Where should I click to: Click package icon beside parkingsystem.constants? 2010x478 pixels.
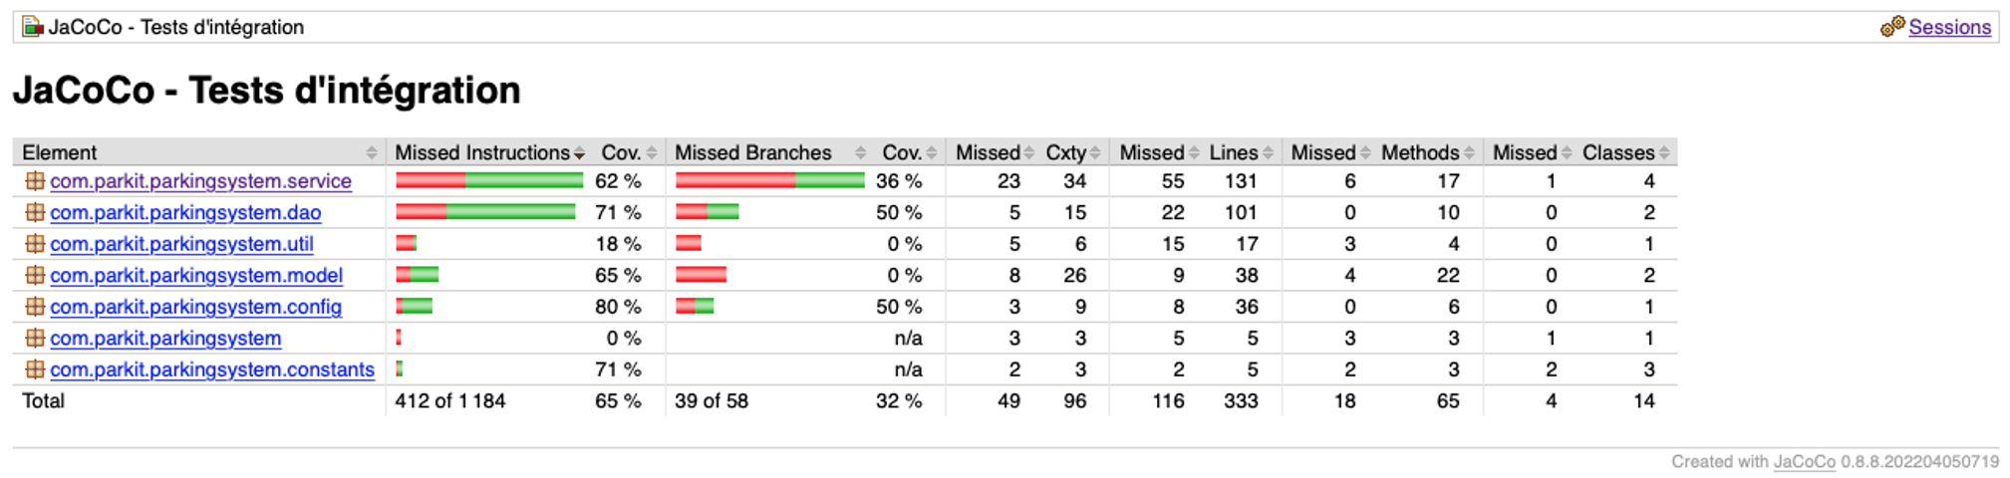[x=35, y=369]
